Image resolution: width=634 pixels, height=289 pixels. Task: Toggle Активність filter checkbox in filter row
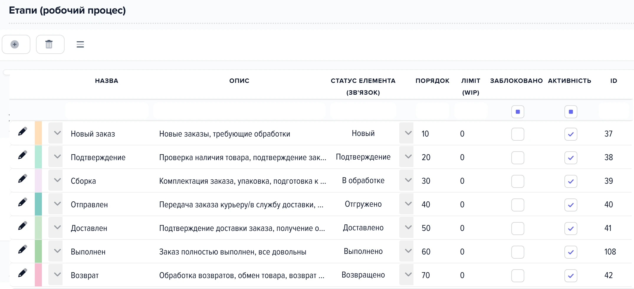(x=571, y=112)
